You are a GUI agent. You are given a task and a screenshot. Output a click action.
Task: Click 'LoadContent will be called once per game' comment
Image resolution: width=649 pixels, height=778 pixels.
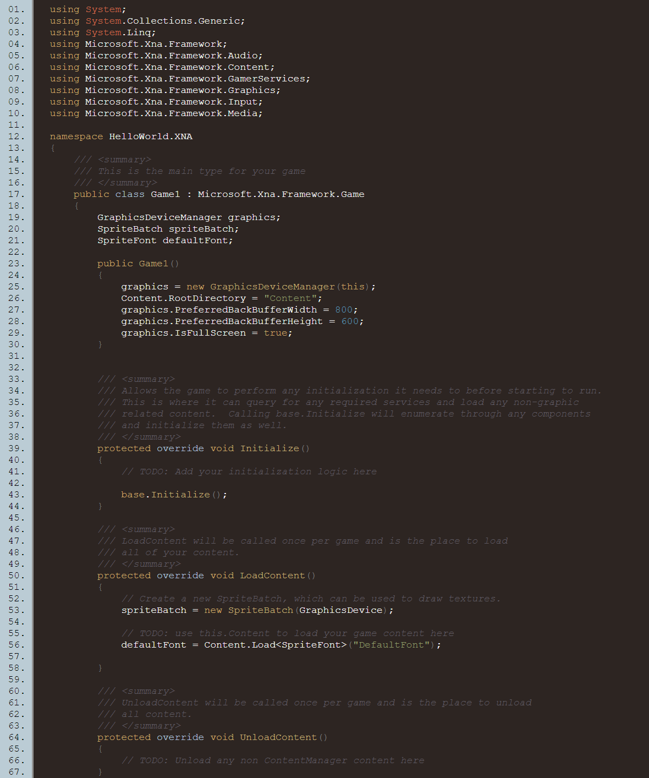[303, 541]
